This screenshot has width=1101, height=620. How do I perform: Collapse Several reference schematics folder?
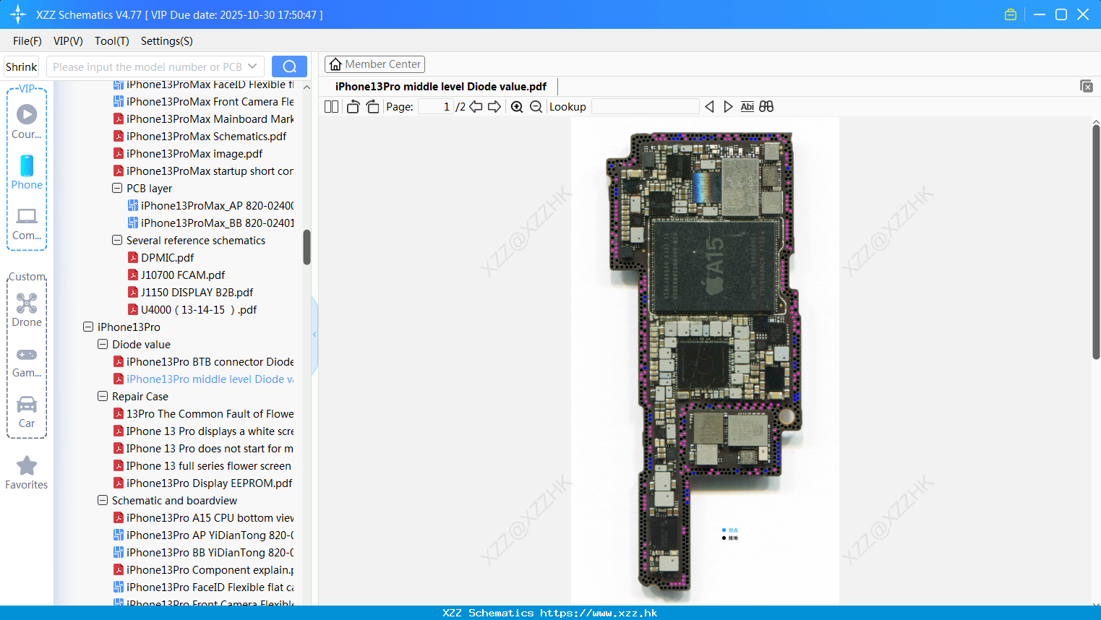coord(117,240)
